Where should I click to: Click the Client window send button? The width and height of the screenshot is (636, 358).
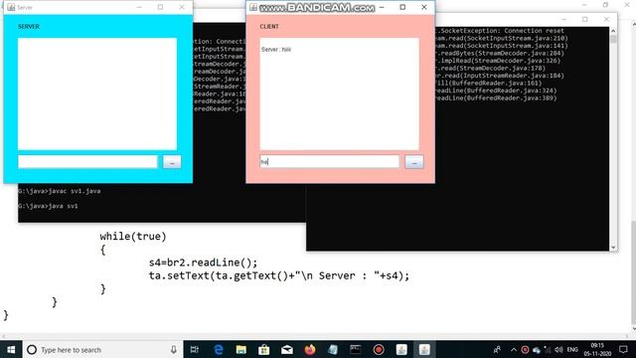tap(414, 161)
